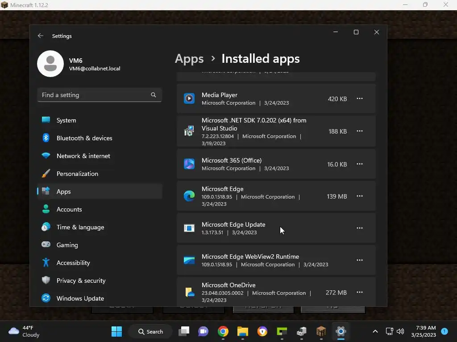Click the Find a setting search box
Viewport: 457px width, 342px height.
tap(100, 95)
